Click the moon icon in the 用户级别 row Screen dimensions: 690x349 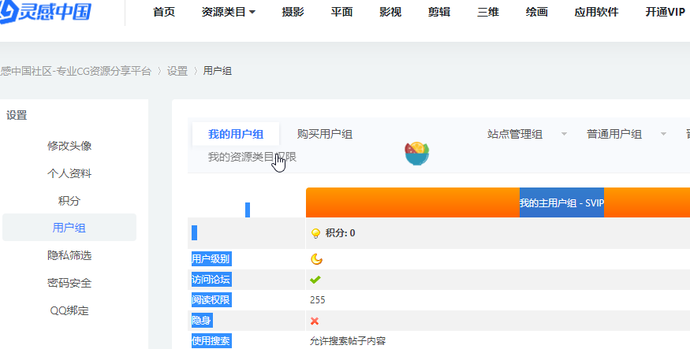click(316, 259)
